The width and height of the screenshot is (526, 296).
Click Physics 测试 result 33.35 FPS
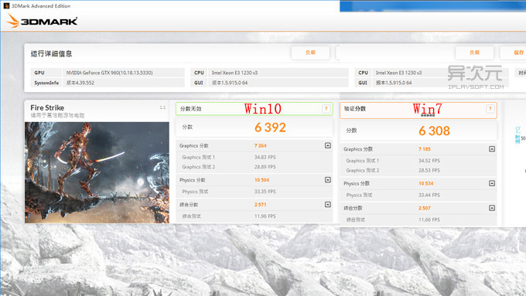(265, 192)
